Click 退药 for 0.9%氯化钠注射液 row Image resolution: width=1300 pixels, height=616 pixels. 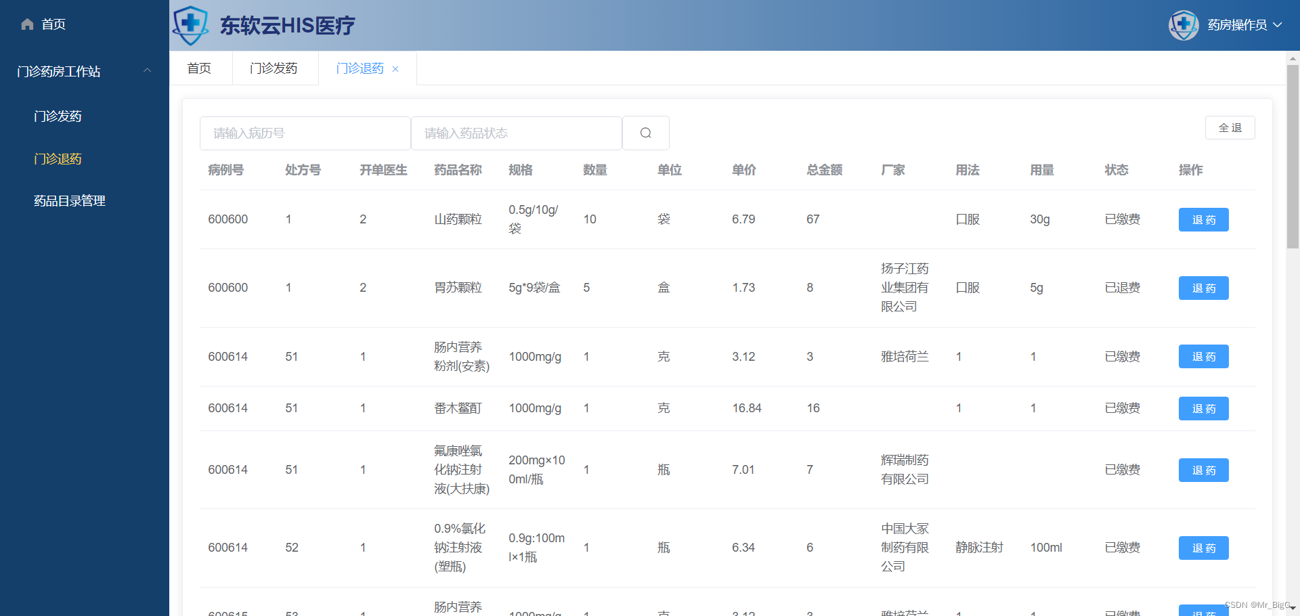point(1203,548)
